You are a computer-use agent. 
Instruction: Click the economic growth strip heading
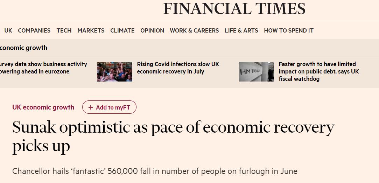[23, 48]
